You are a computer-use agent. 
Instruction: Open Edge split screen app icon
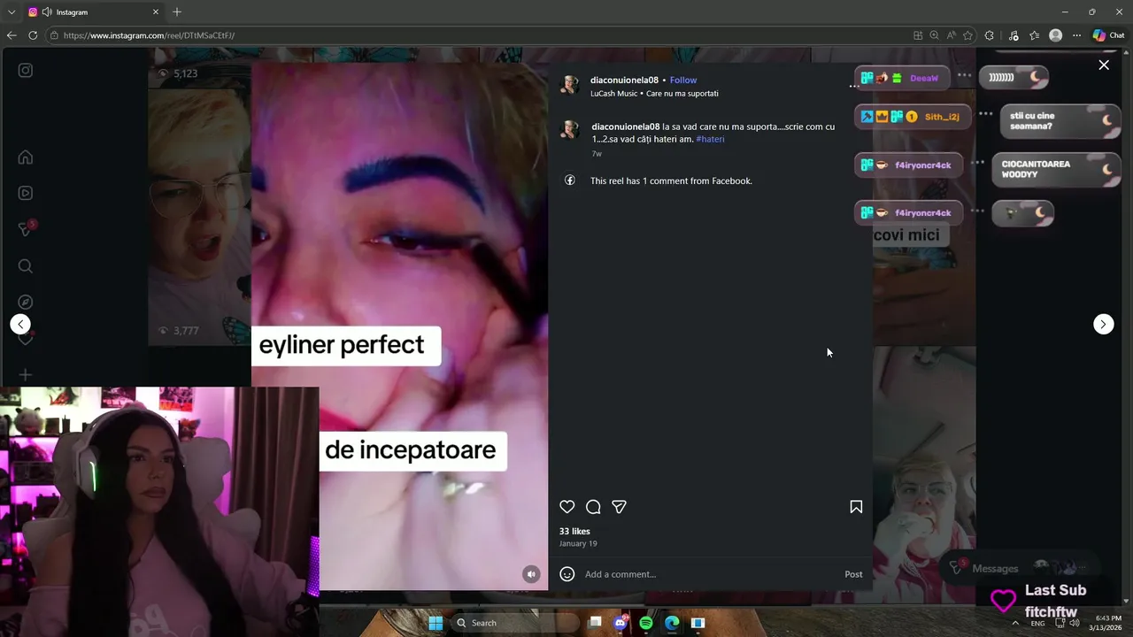click(x=918, y=35)
